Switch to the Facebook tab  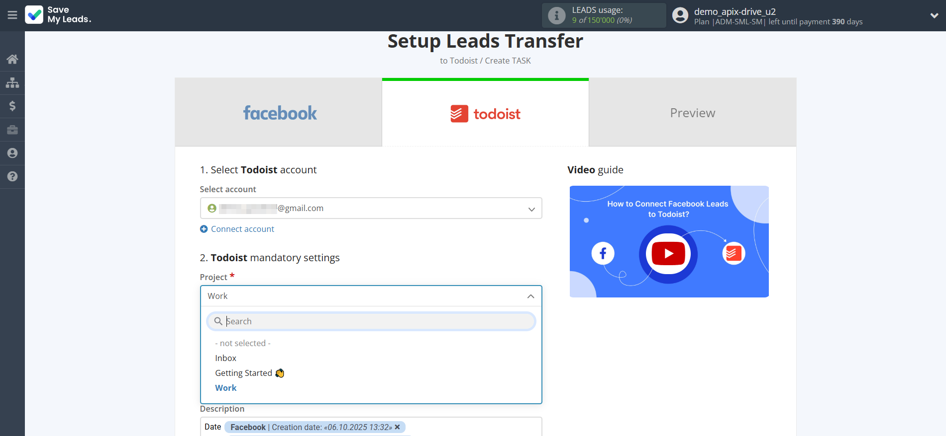[279, 113]
